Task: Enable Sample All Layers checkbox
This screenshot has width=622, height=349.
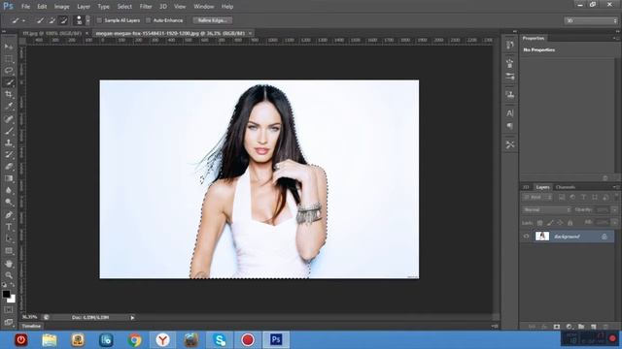Action: 99,20
